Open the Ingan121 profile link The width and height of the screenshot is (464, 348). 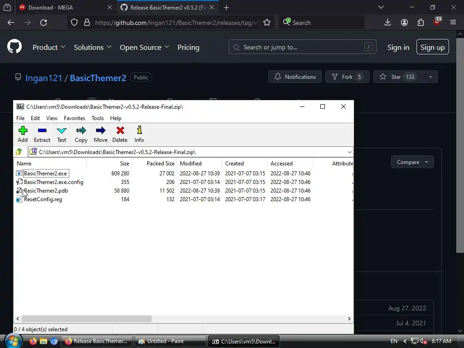tap(44, 78)
